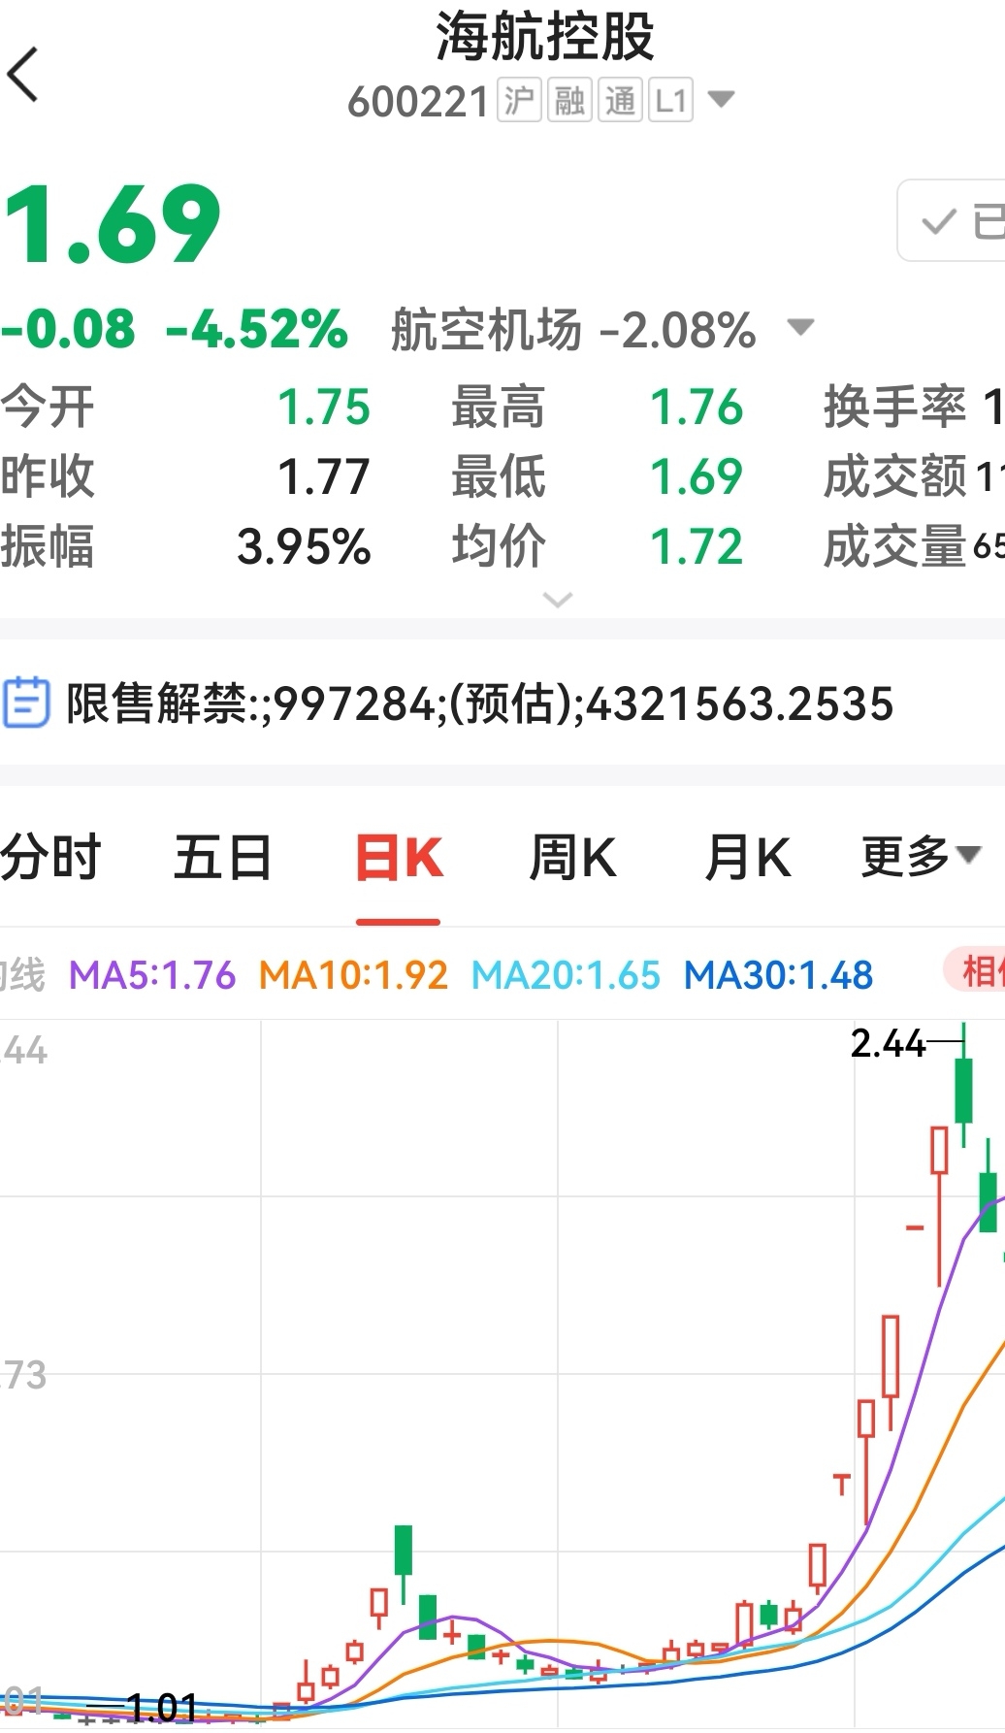Tap the current price 1.69

[113, 225]
